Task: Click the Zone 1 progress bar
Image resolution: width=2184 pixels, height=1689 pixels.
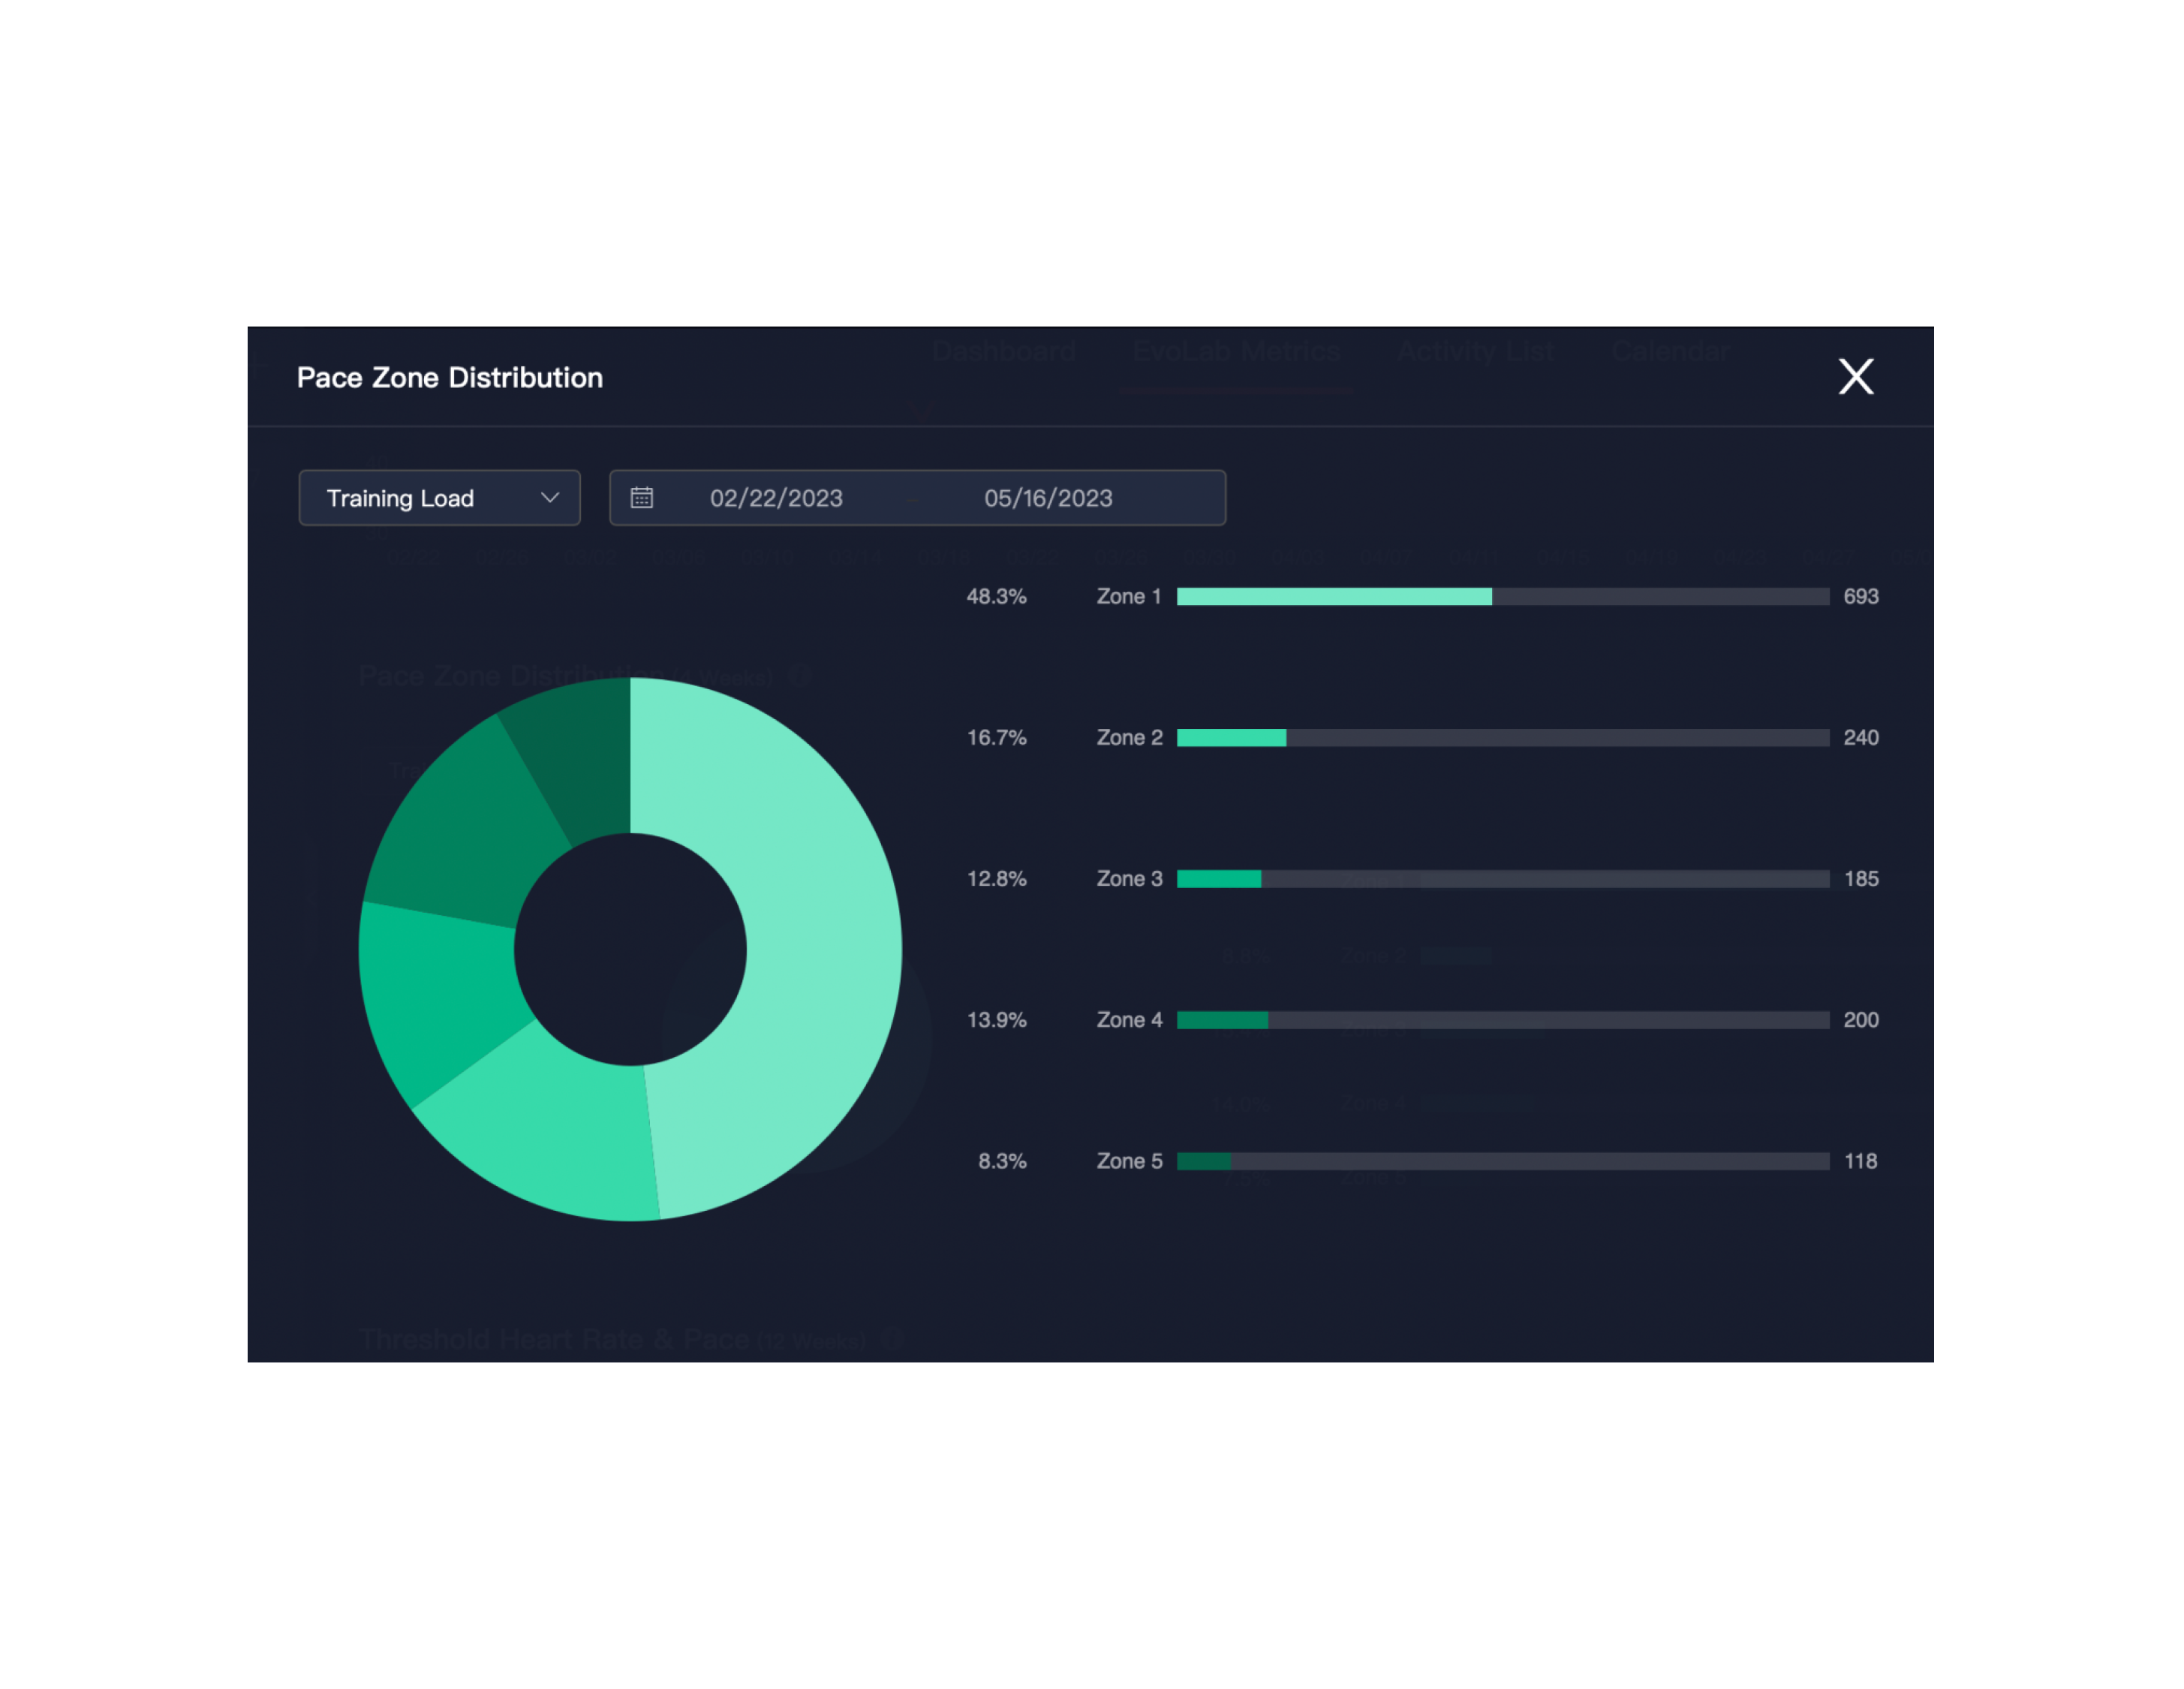Action: [1503, 597]
